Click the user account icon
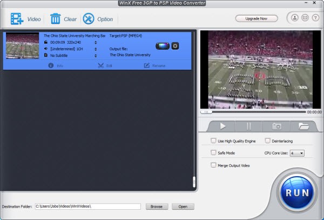The width and height of the screenshot is (324, 220). point(295,18)
